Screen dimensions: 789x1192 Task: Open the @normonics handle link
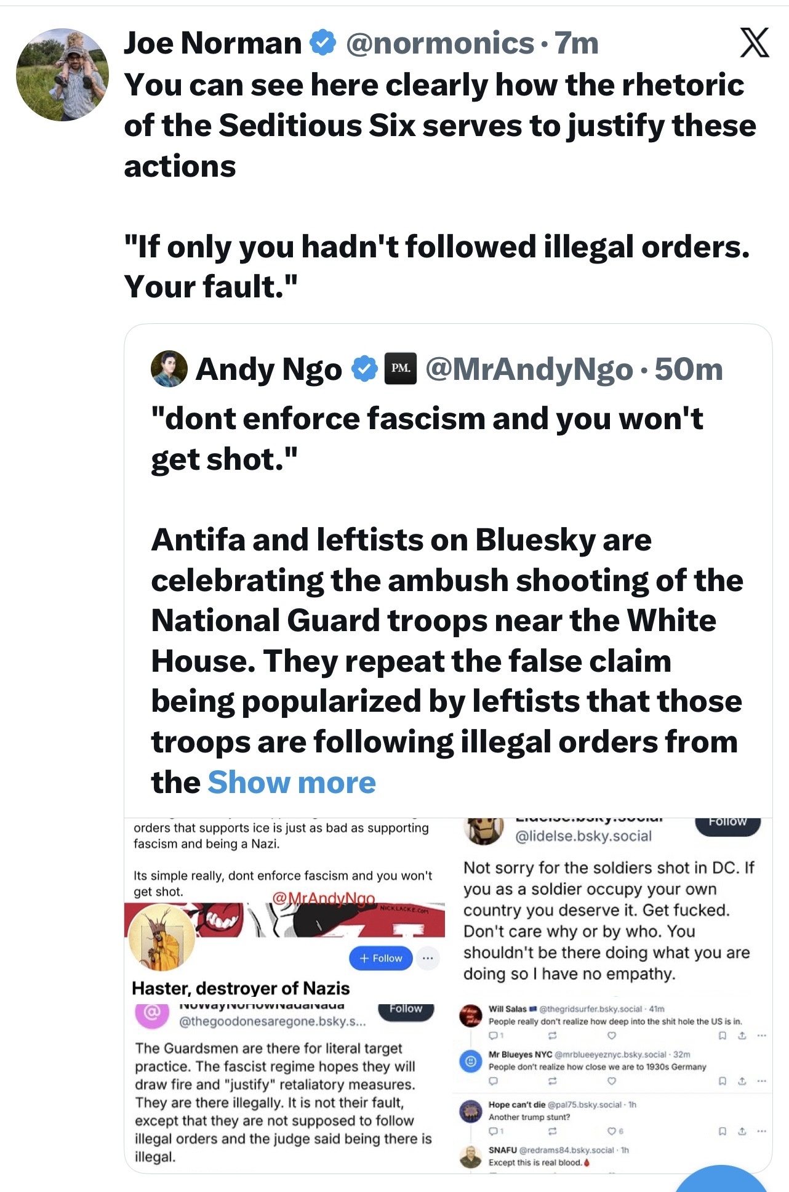tap(439, 43)
